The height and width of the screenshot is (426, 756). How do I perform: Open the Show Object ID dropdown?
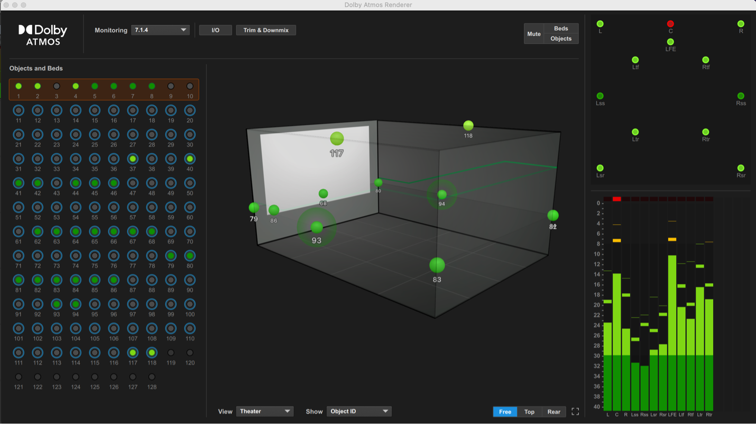coord(359,411)
